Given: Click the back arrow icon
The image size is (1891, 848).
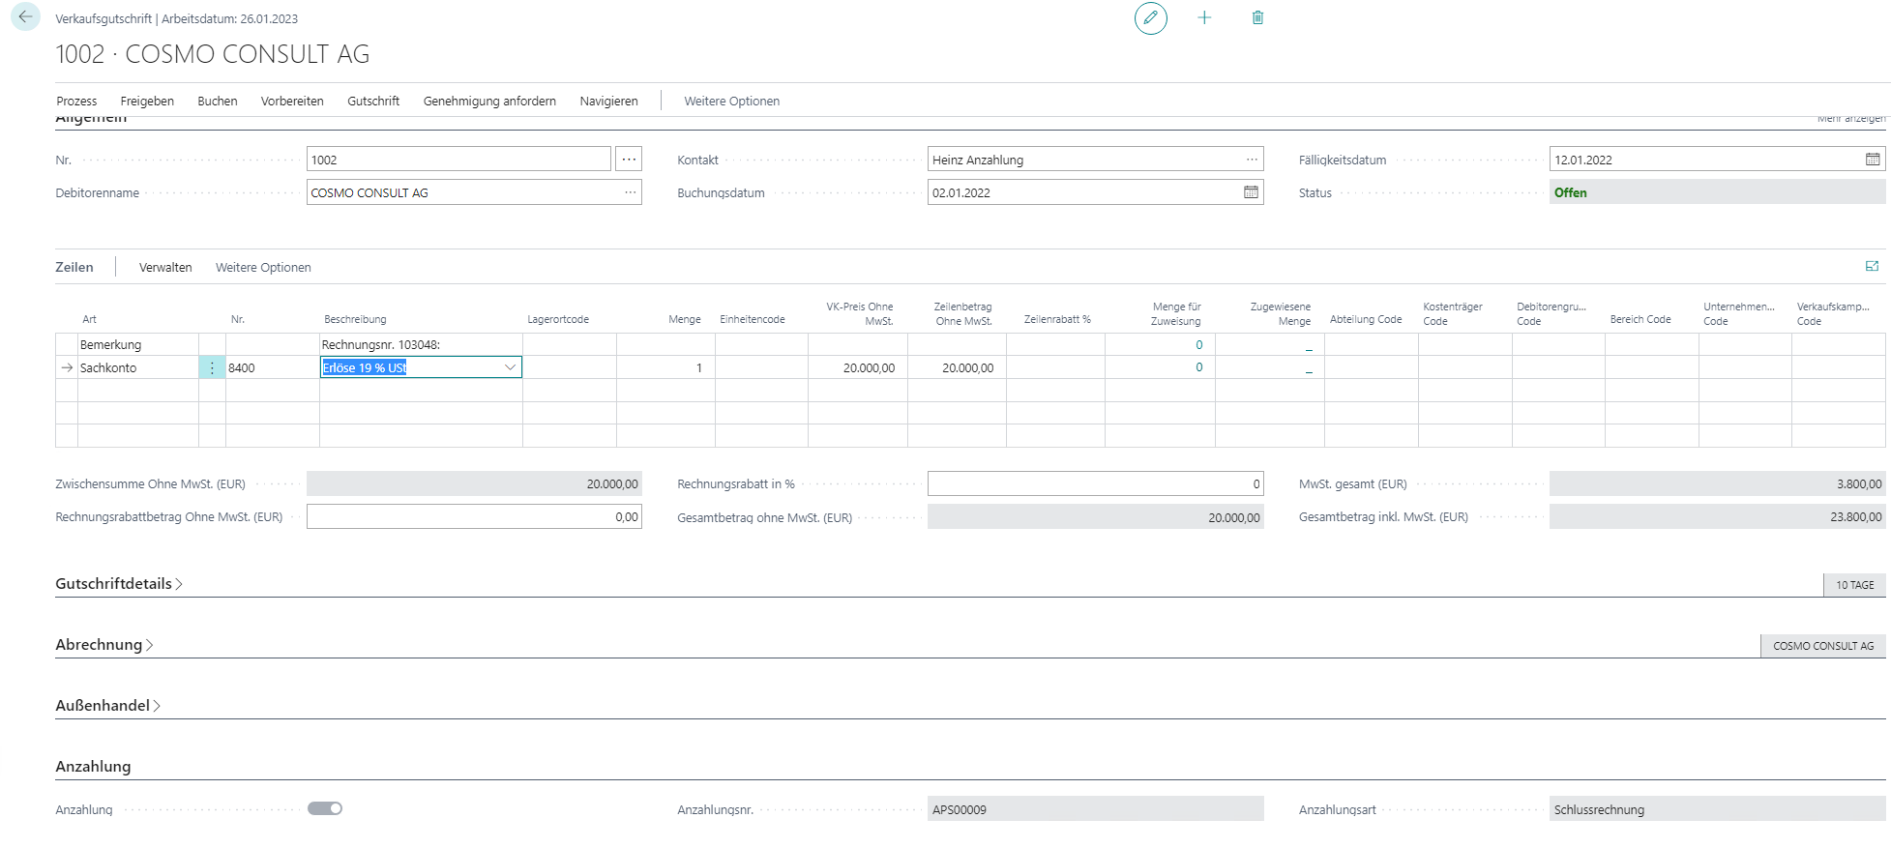Looking at the screenshot, I should (x=25, y=17).
